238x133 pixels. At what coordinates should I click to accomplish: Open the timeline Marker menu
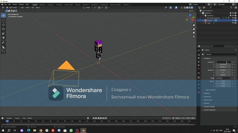click(x=30, y=118)
